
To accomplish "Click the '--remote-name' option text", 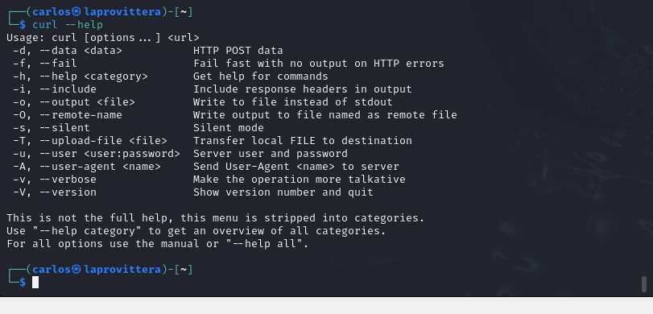I will [81, 115].
